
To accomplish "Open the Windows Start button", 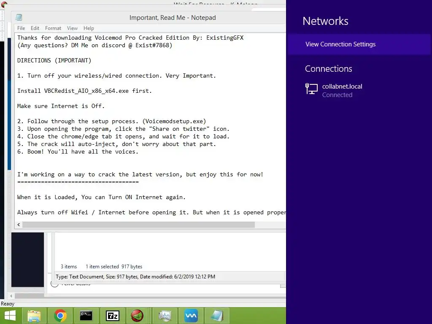I will click(10, 316).
